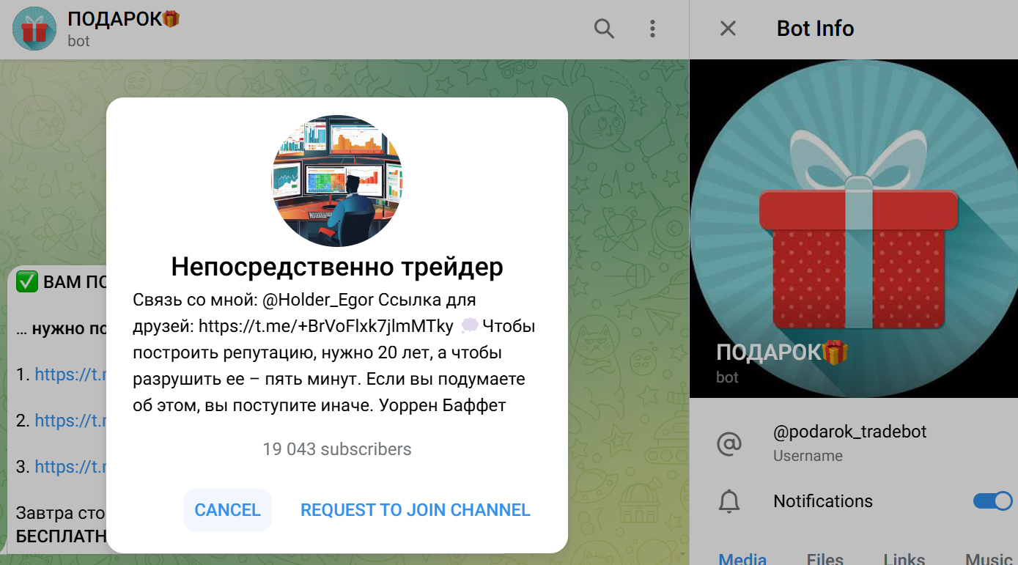Switch to the Music tab

click(989, 558)
